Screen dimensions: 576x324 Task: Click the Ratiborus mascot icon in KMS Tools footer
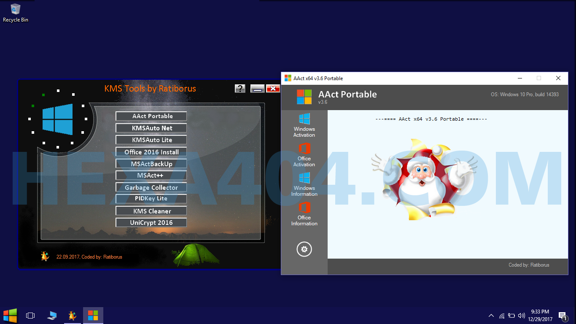[x=45, y=256]
